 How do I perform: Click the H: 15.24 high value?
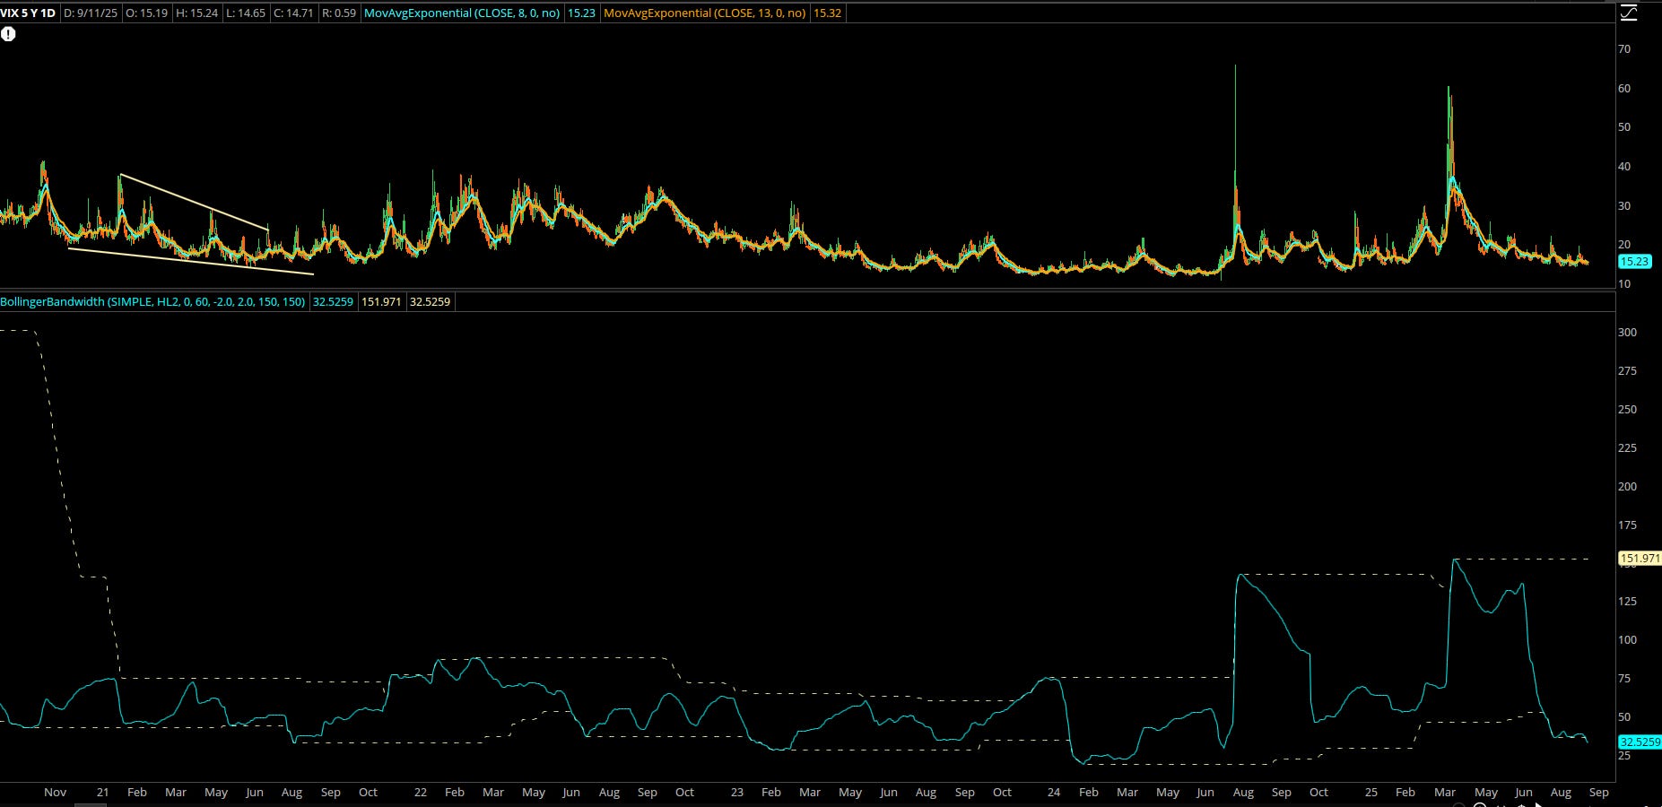[x=196, y=13]
